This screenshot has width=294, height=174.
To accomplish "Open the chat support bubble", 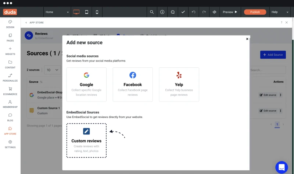I will click(x=282, y=167).
